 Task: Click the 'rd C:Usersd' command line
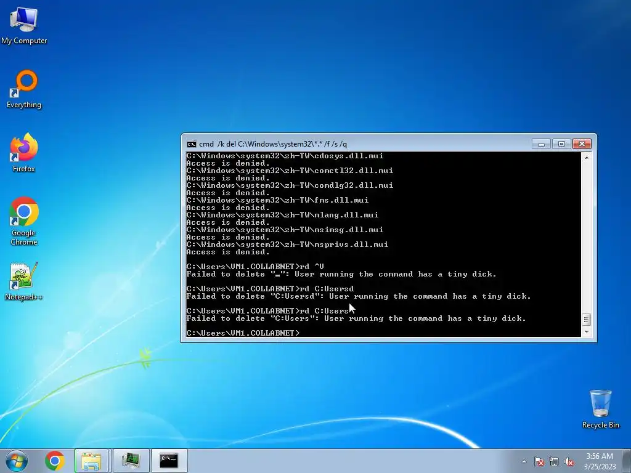click(x=270, y=289)
